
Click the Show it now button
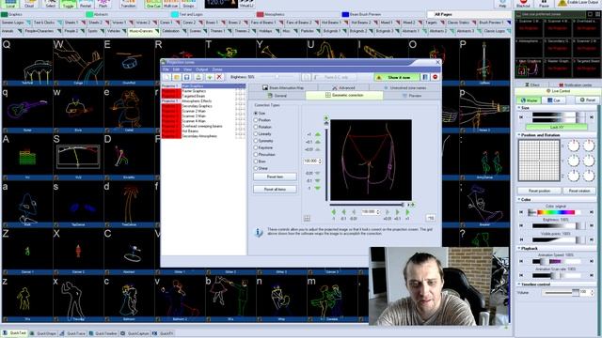click(397, 77)
